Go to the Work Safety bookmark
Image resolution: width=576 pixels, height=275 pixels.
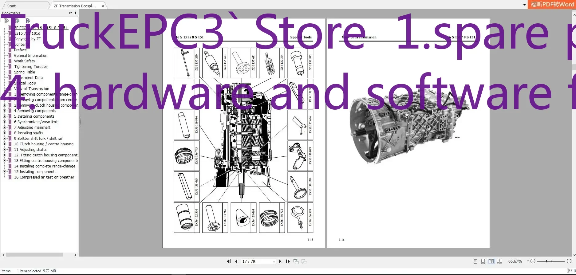[x=25, y=61]
